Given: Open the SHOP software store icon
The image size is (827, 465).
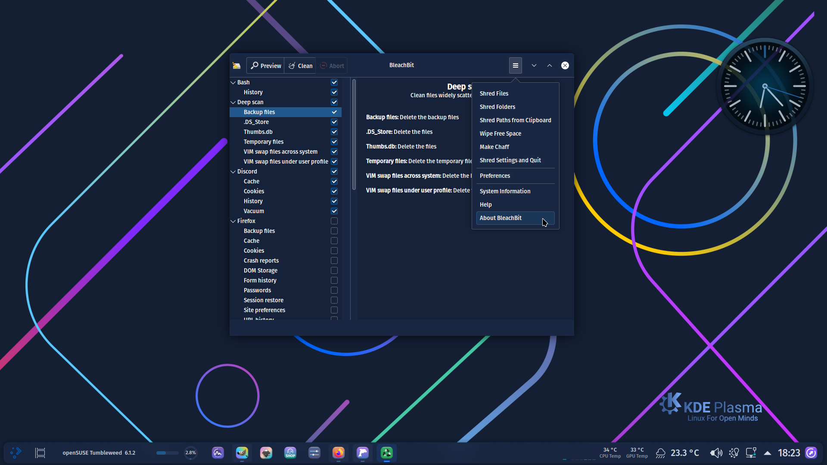Looking at the screenshot, I should (x=290, y=453).
